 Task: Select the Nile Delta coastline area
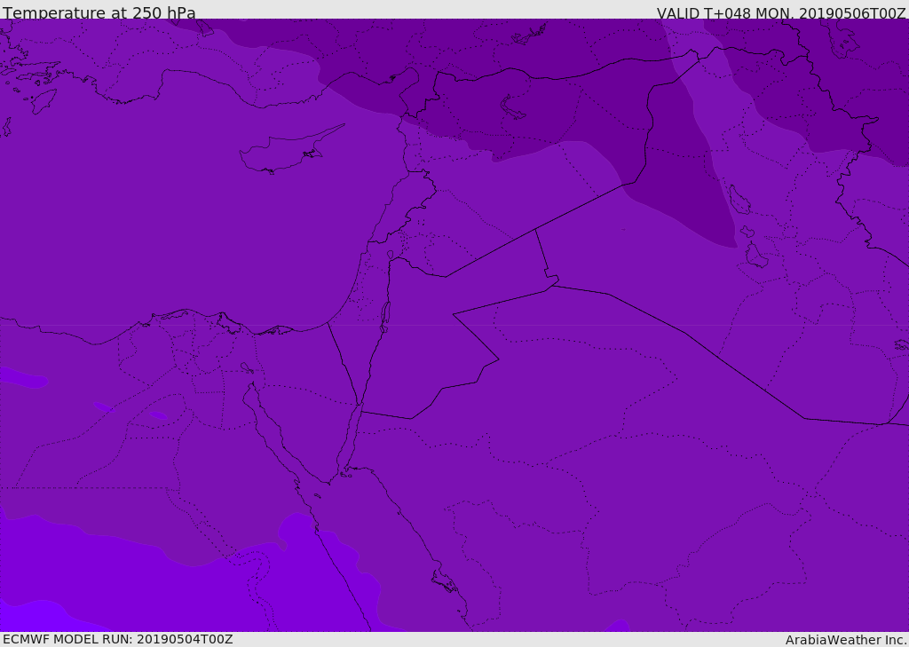(x=202, y=325)
